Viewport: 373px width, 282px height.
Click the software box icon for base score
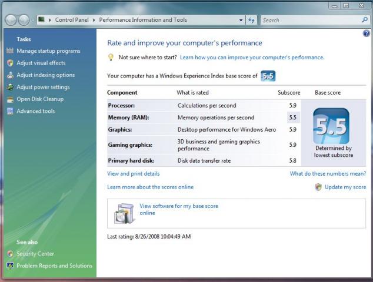[x=124, y=213]
